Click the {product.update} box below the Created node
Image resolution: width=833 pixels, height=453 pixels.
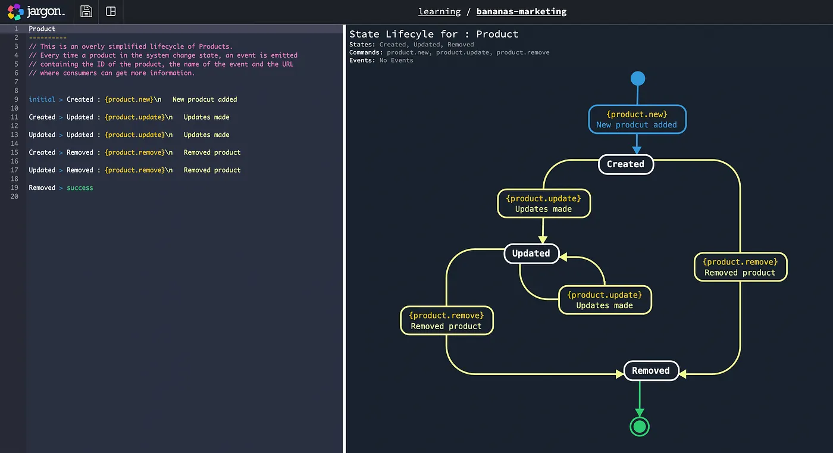[543, 203]
